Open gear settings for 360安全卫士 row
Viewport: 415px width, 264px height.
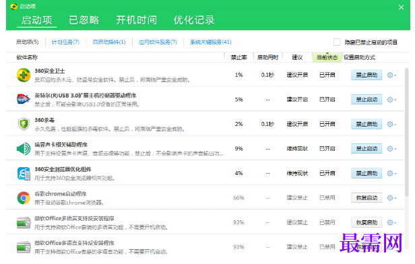391,75
